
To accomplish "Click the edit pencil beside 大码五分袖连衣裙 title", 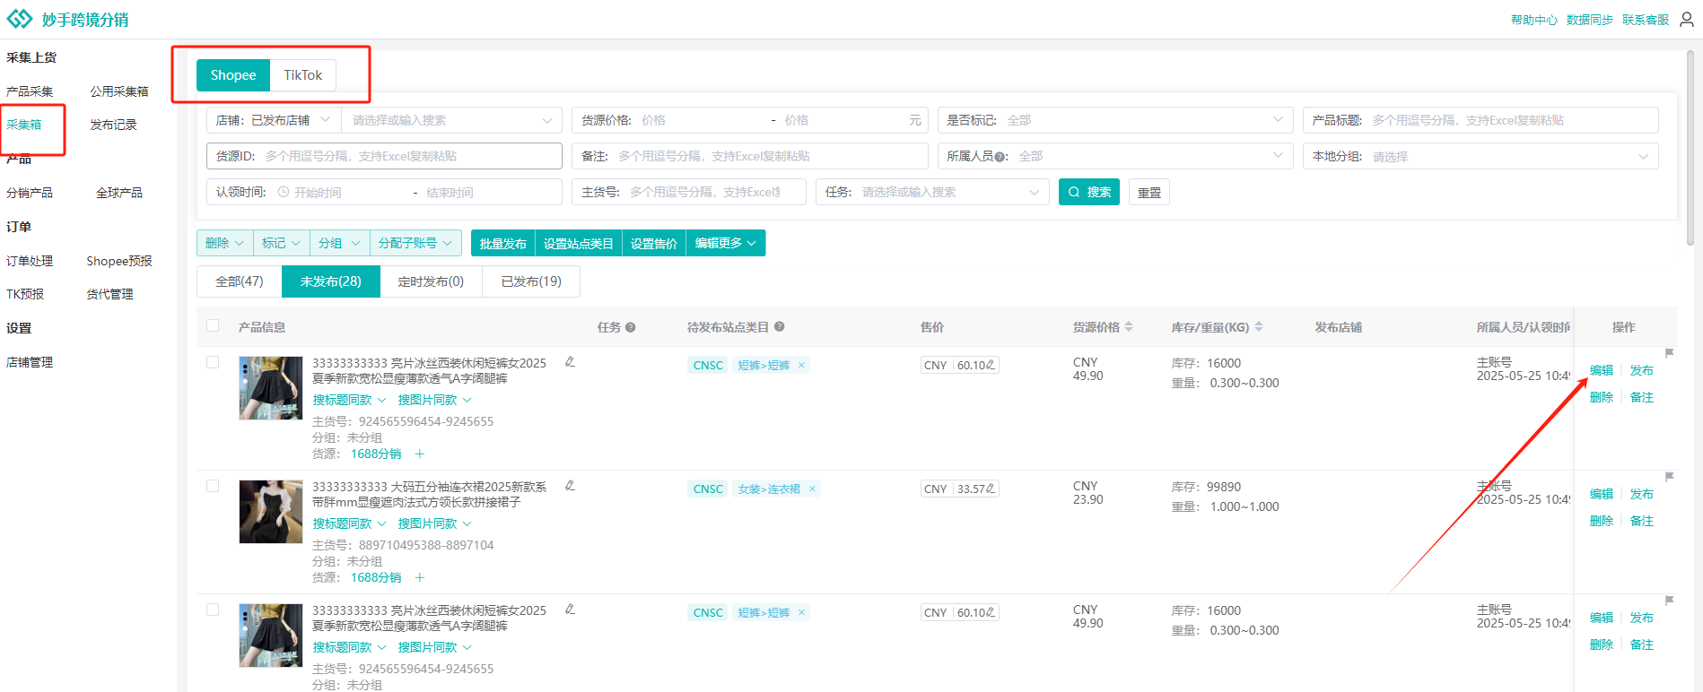I will pos(570,486).
